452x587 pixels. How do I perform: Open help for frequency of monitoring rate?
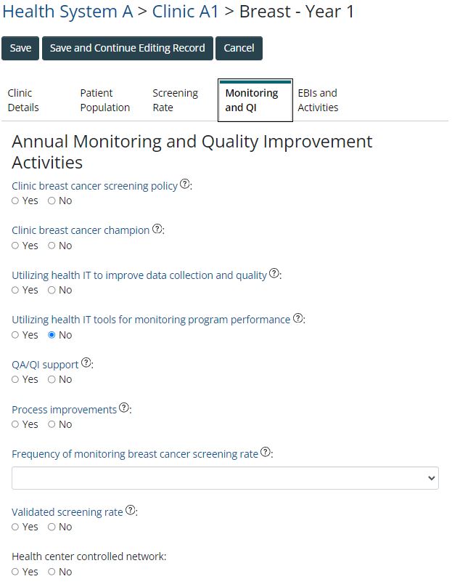[266, 453]
